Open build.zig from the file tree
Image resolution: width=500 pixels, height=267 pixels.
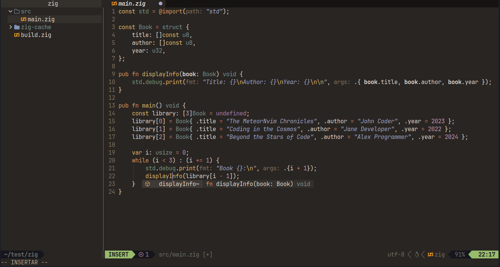[x=36, y=35]
